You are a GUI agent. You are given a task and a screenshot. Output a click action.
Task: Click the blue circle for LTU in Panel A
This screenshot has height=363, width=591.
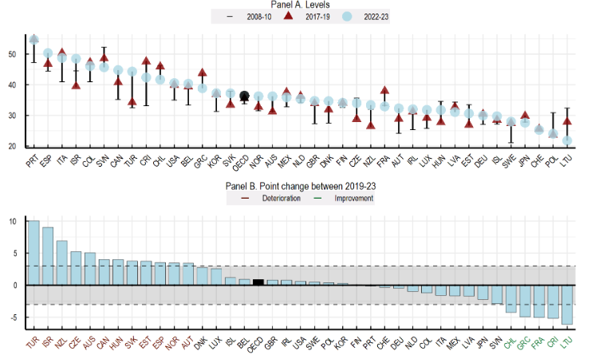click(567, 140)
